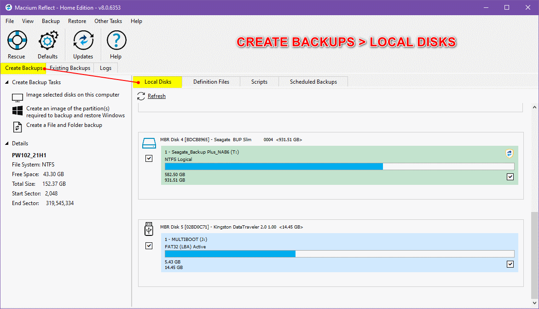
Task: Click the USB drive icon for MBR Disk 5
Action: click(x=149, y=229)
